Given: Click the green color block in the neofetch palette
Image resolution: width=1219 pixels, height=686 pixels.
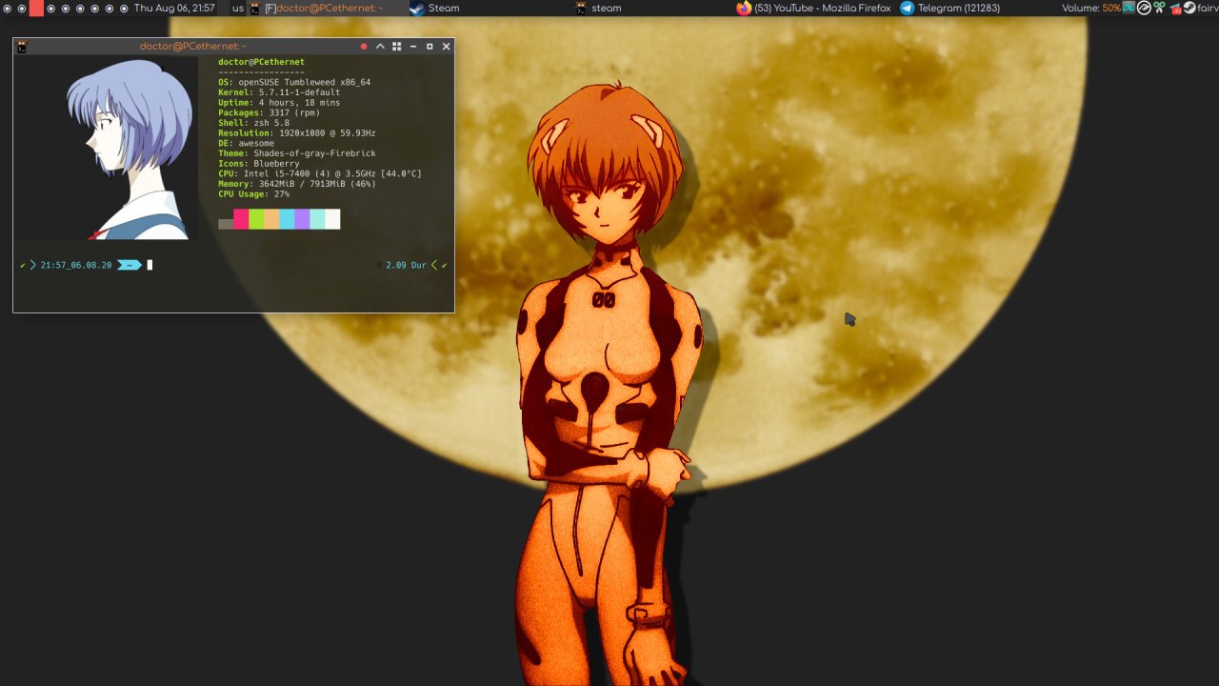Looking at the screenshot, I should click(x=256, y=219).
